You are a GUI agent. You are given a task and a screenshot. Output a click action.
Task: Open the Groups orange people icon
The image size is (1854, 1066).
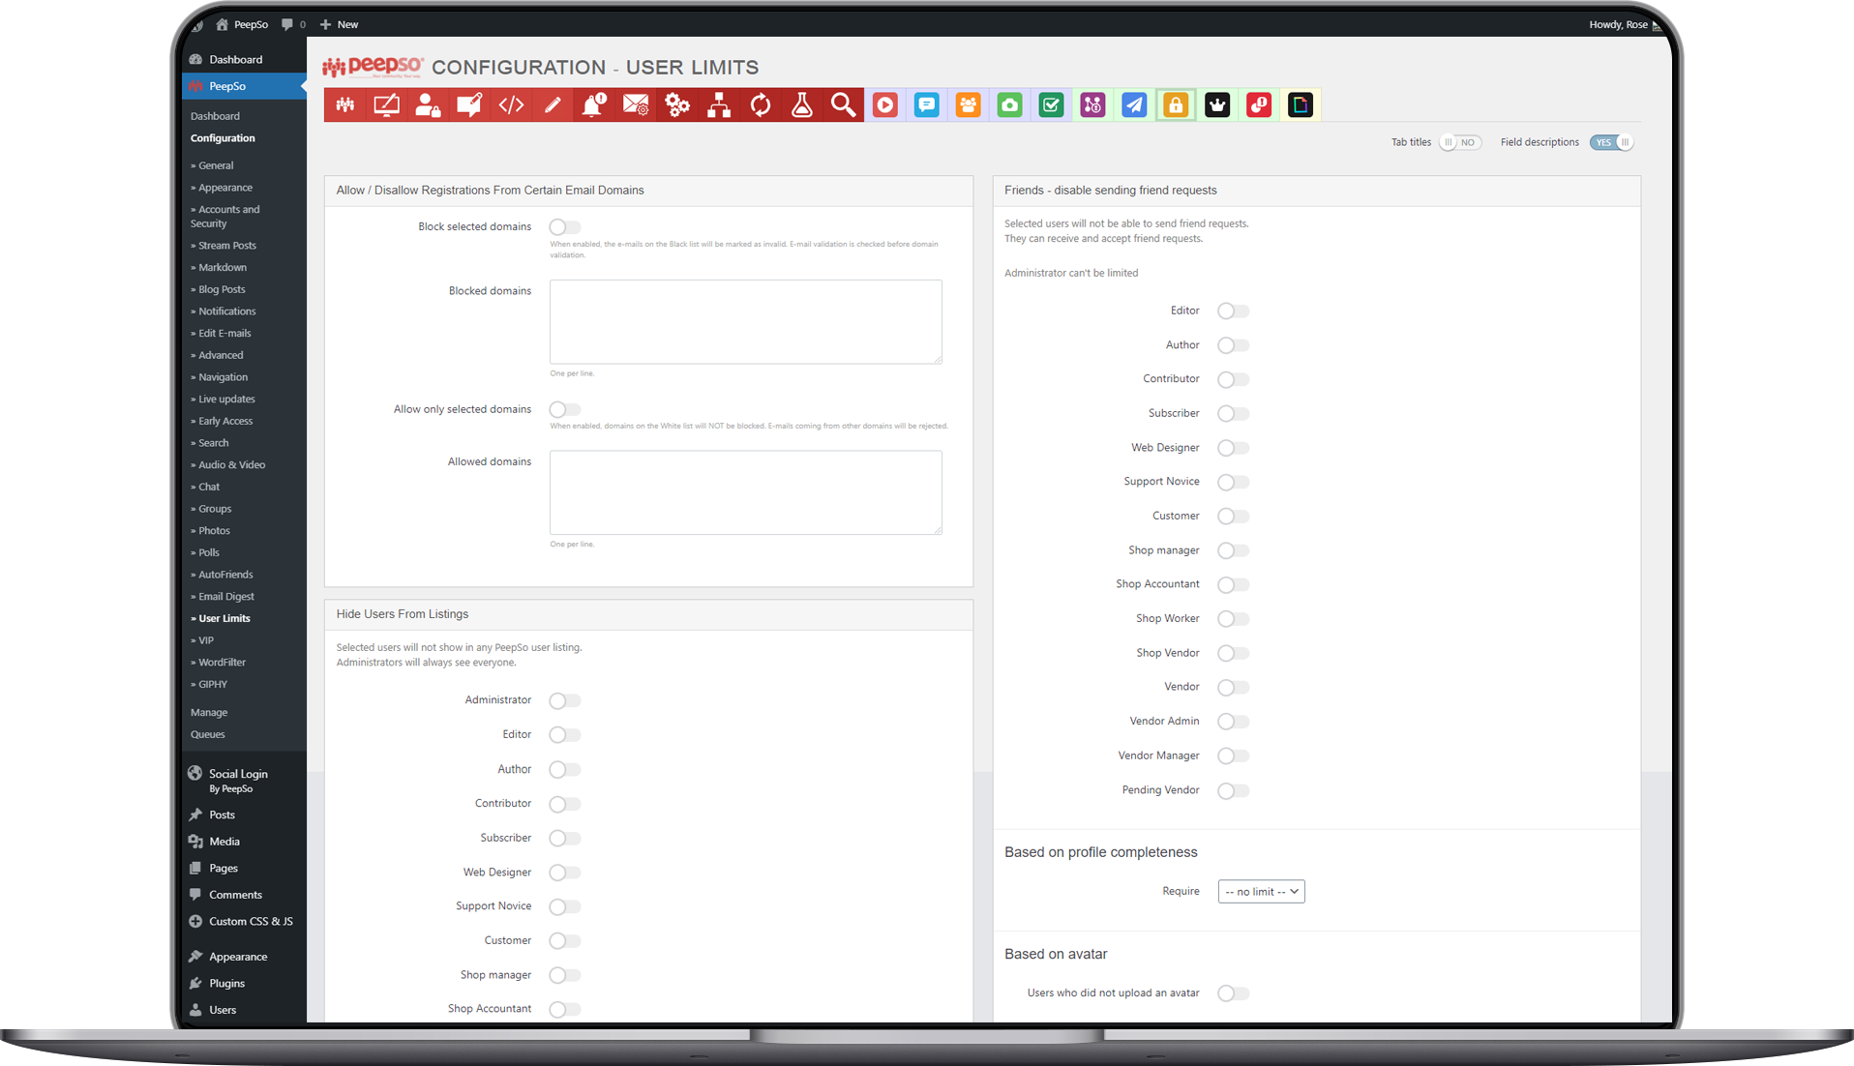click(x=969, y=104)
